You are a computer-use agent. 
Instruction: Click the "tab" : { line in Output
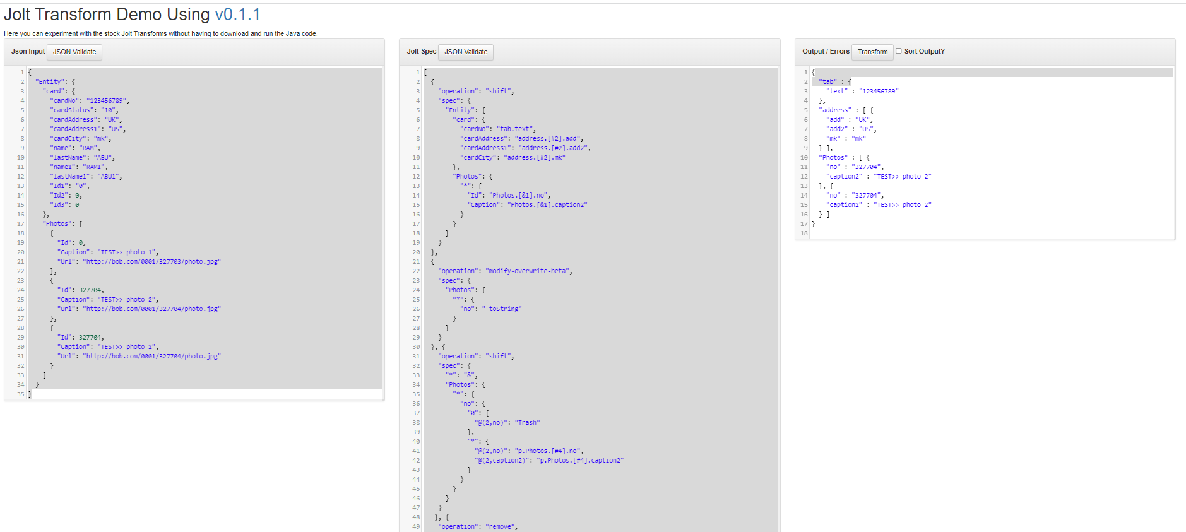tap(835, 81)
